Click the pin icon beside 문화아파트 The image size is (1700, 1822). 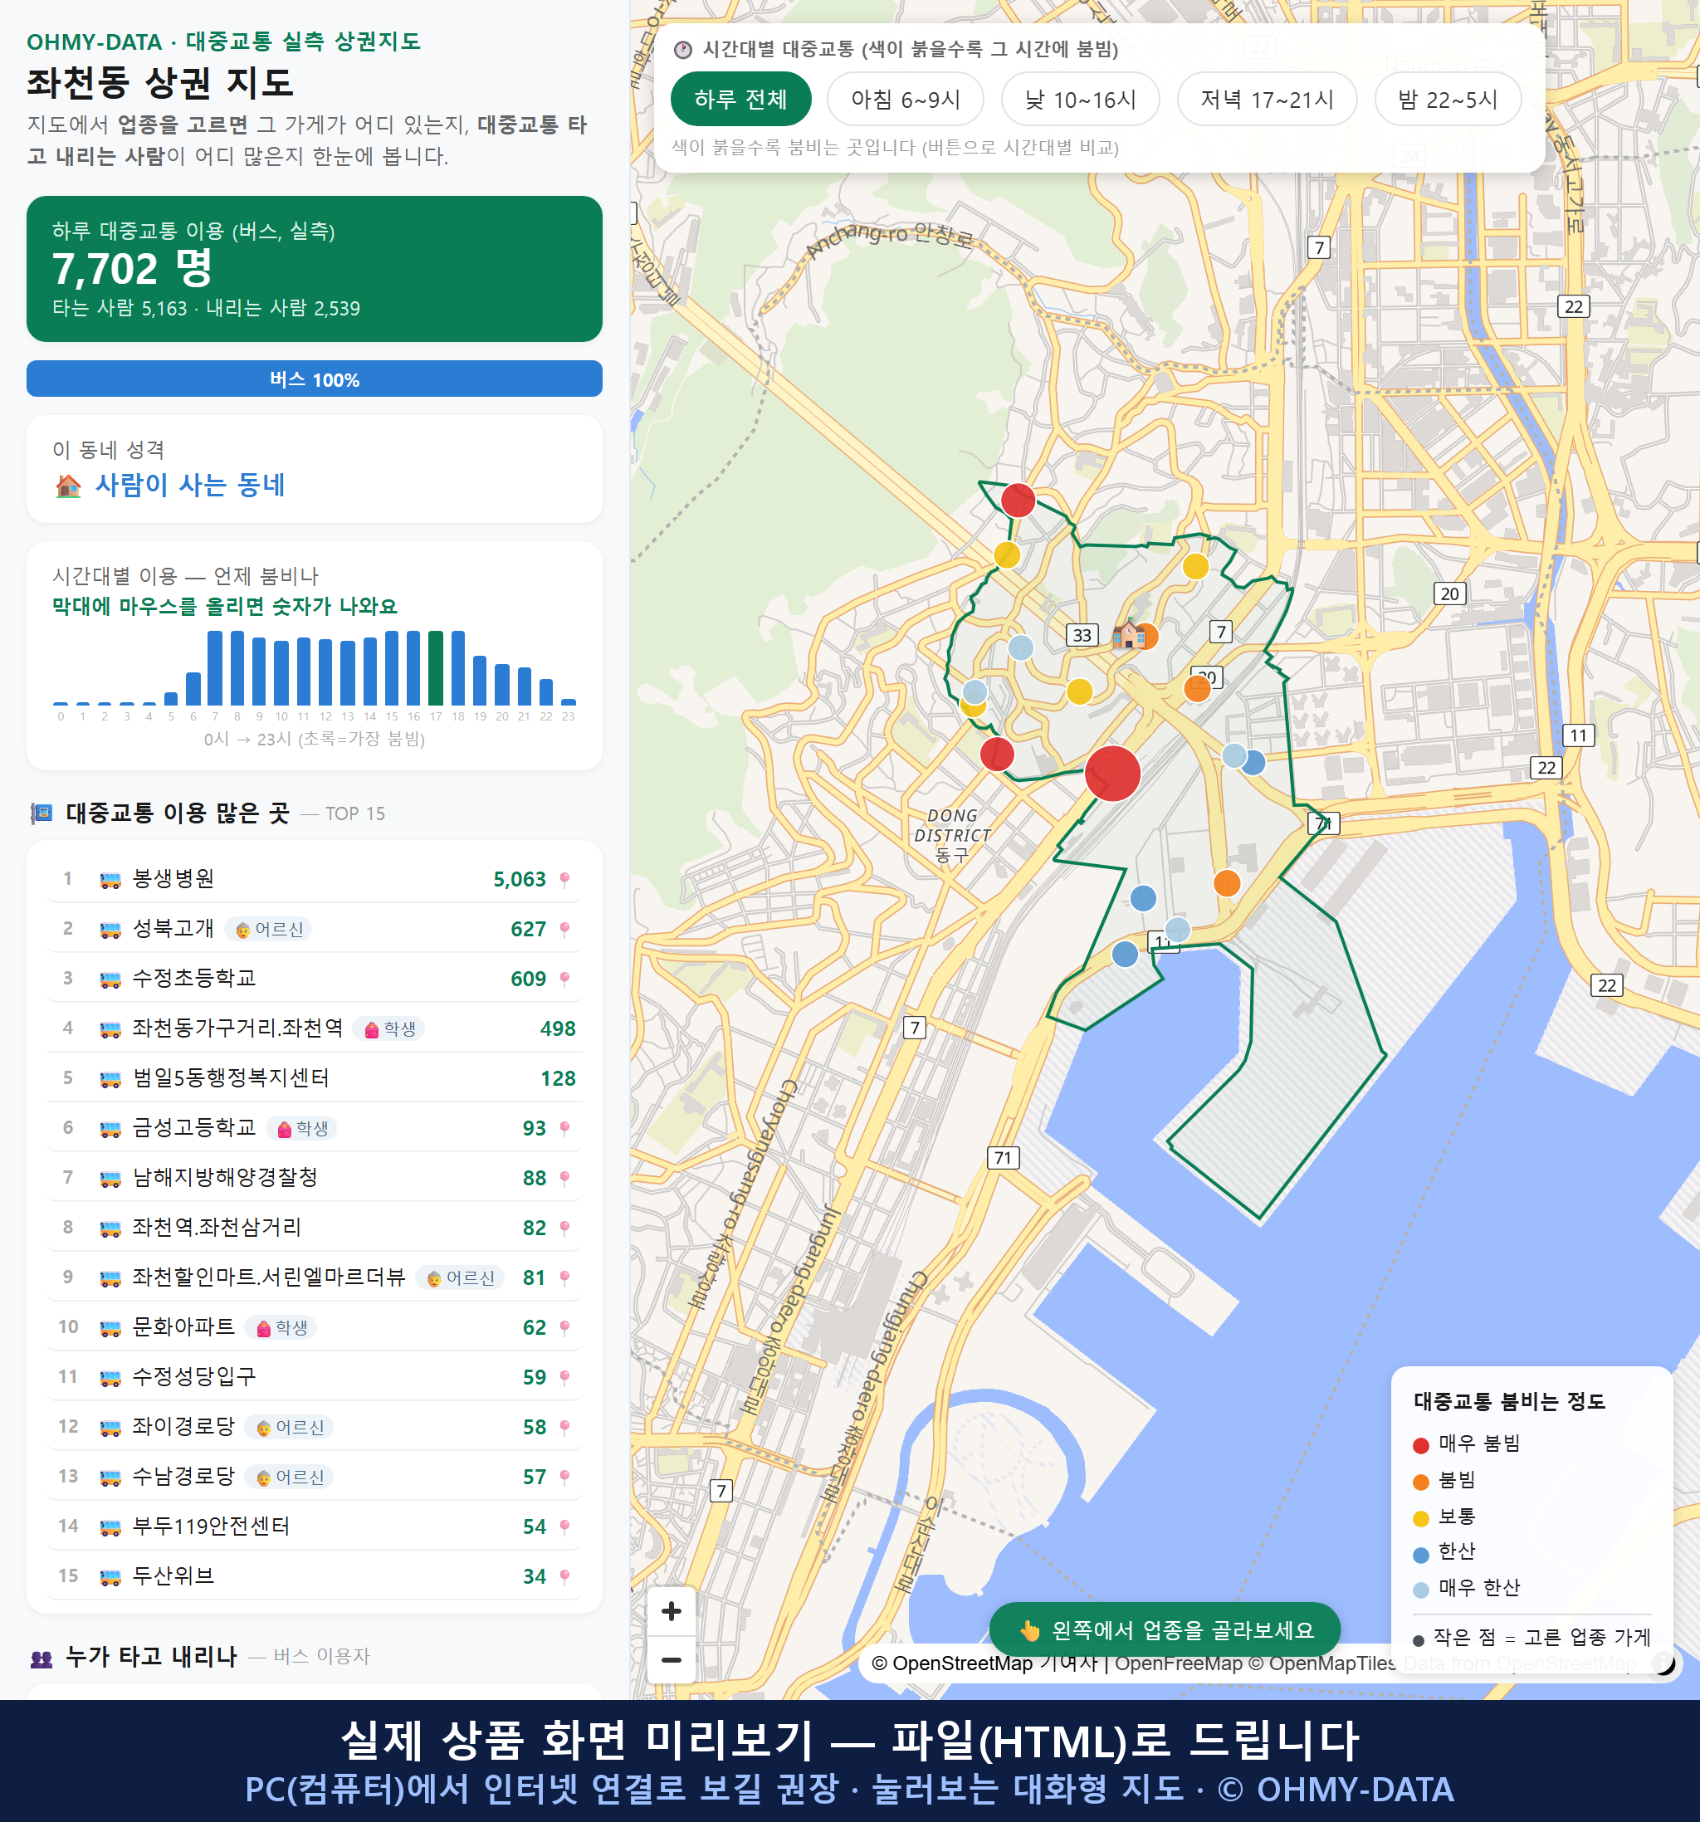click(564, 1327)
